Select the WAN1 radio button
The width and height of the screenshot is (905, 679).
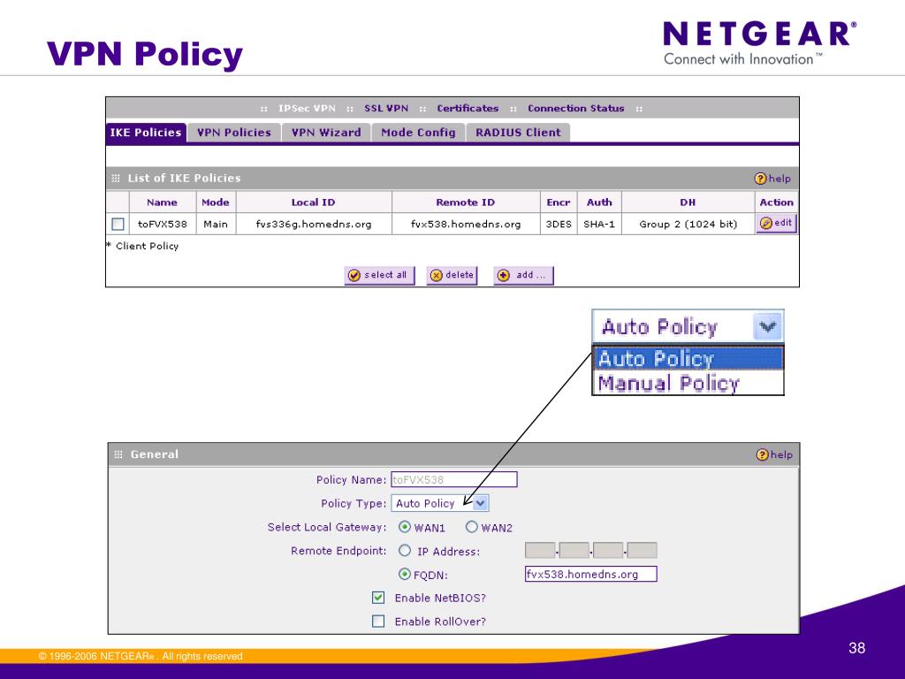click(405, 527)
